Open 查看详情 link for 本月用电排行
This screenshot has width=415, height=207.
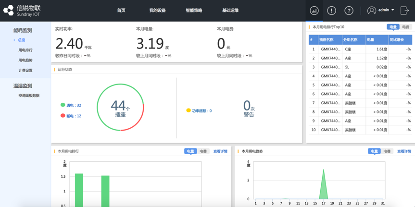click(220, 151)
